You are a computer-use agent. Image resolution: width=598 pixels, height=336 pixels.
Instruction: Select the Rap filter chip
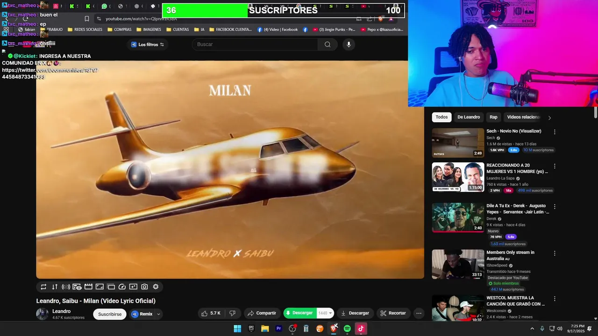pyautogui.click(x=493, y=117)
